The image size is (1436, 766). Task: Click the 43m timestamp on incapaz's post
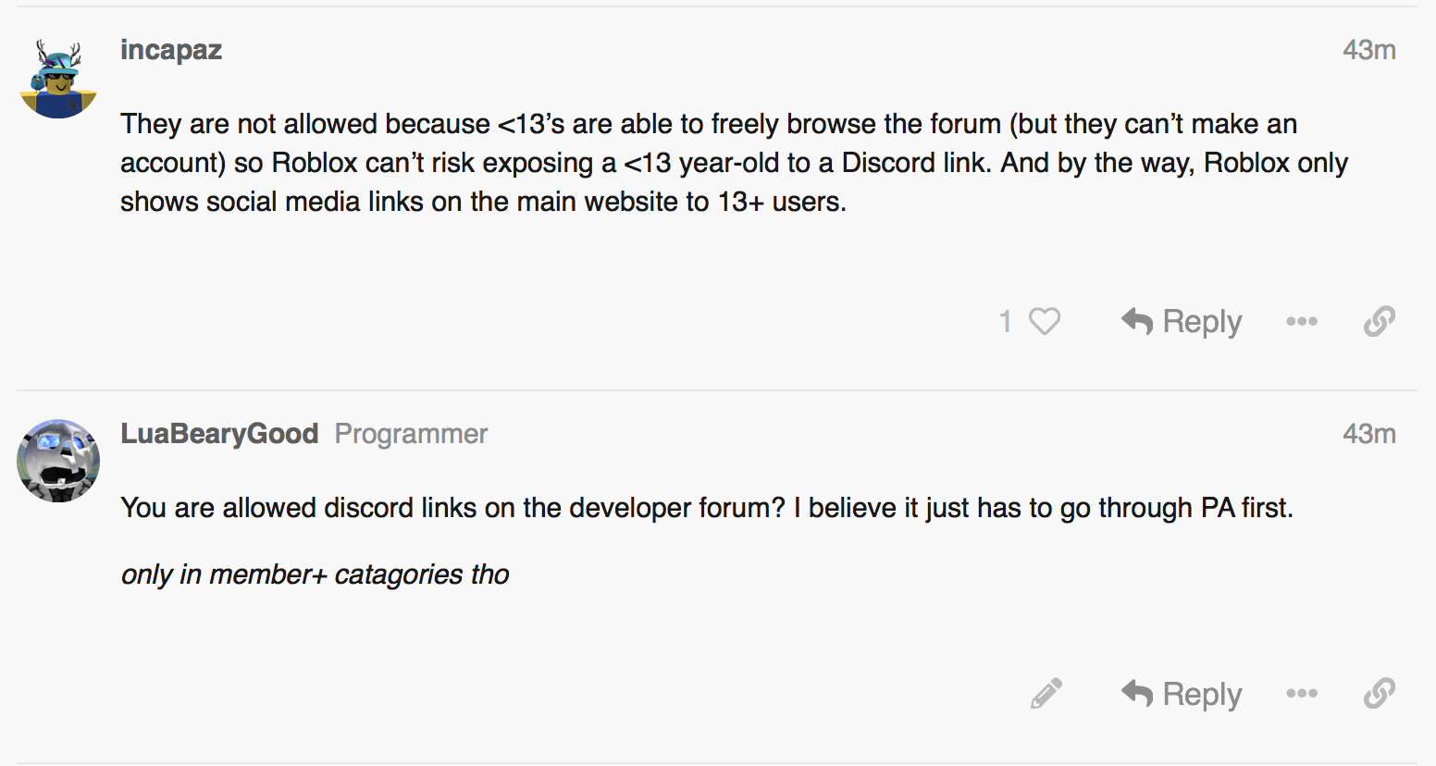click(1368, 50)
